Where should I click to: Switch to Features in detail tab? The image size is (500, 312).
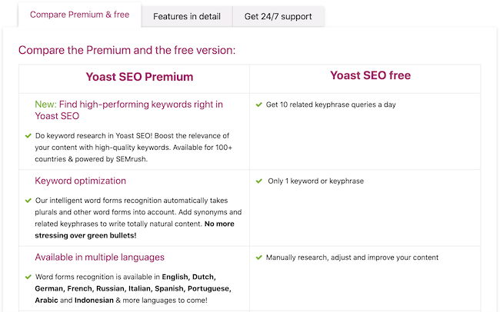(x=187, y=16)
